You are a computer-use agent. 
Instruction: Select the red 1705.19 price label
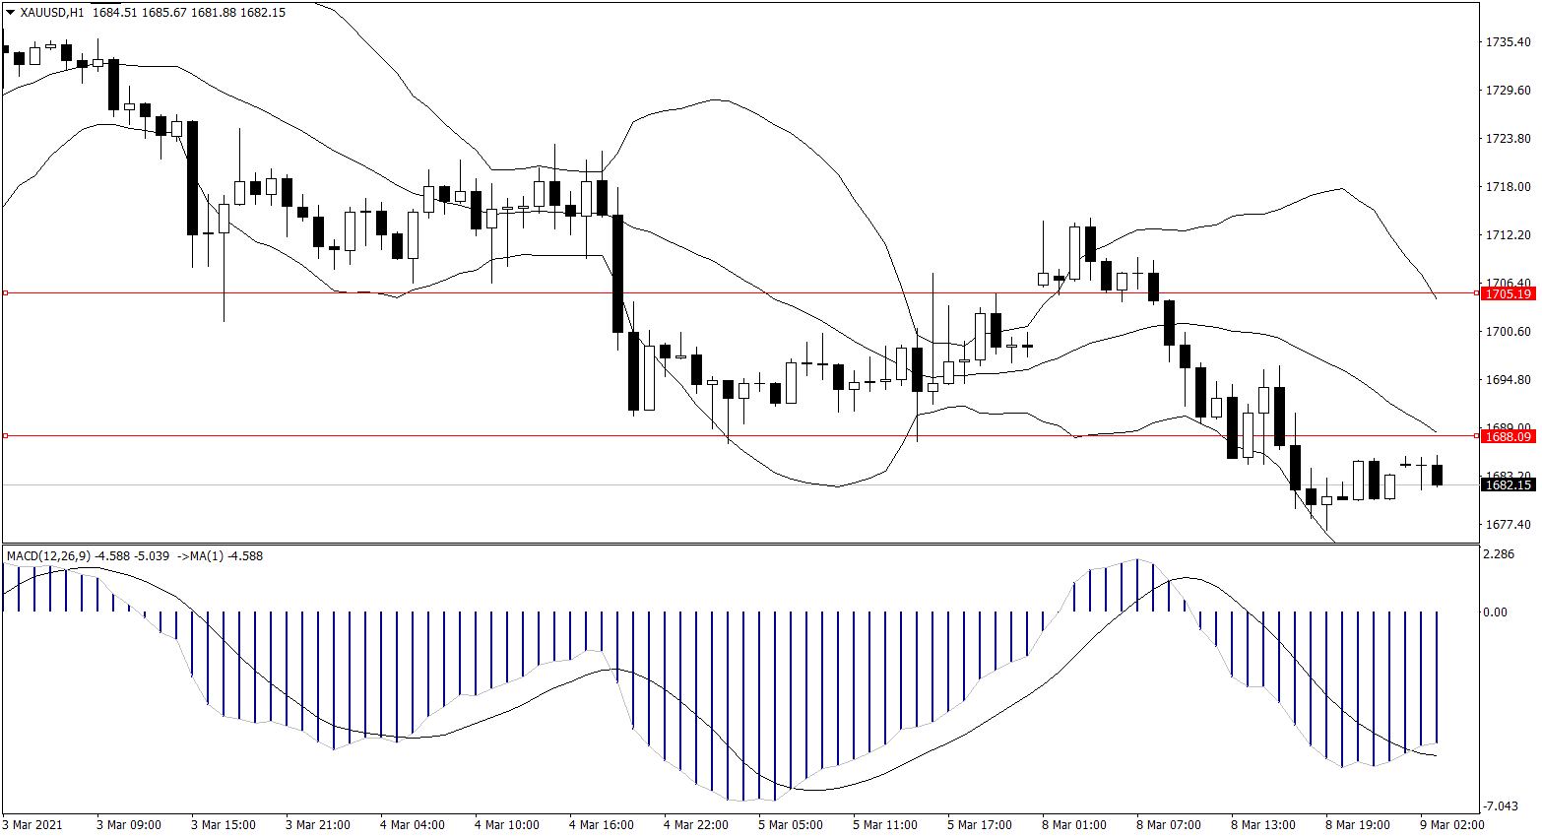1508,293
